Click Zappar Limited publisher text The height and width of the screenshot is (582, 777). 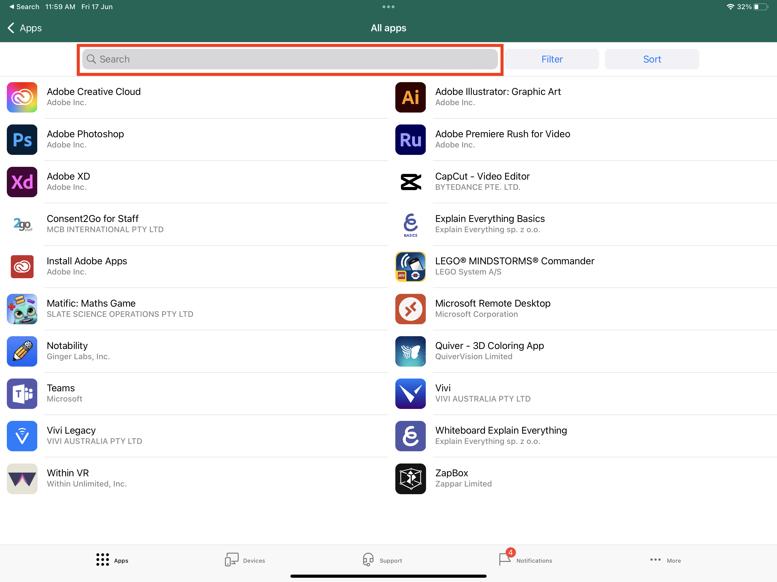point(463,484)
